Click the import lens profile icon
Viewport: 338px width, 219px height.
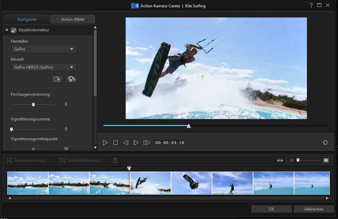pyautogui.click(x=57, y=79)
